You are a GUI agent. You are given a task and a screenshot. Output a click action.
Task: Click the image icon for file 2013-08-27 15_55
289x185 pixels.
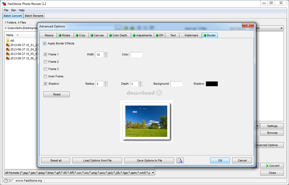[x=8, y=54]
